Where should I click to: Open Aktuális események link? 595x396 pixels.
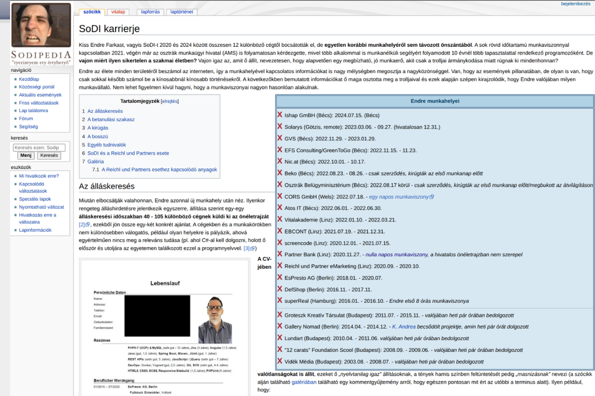(x=40, y=95)
